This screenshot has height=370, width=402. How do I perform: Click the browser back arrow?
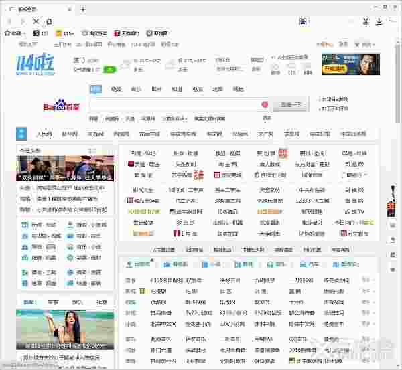pos(9,21)
